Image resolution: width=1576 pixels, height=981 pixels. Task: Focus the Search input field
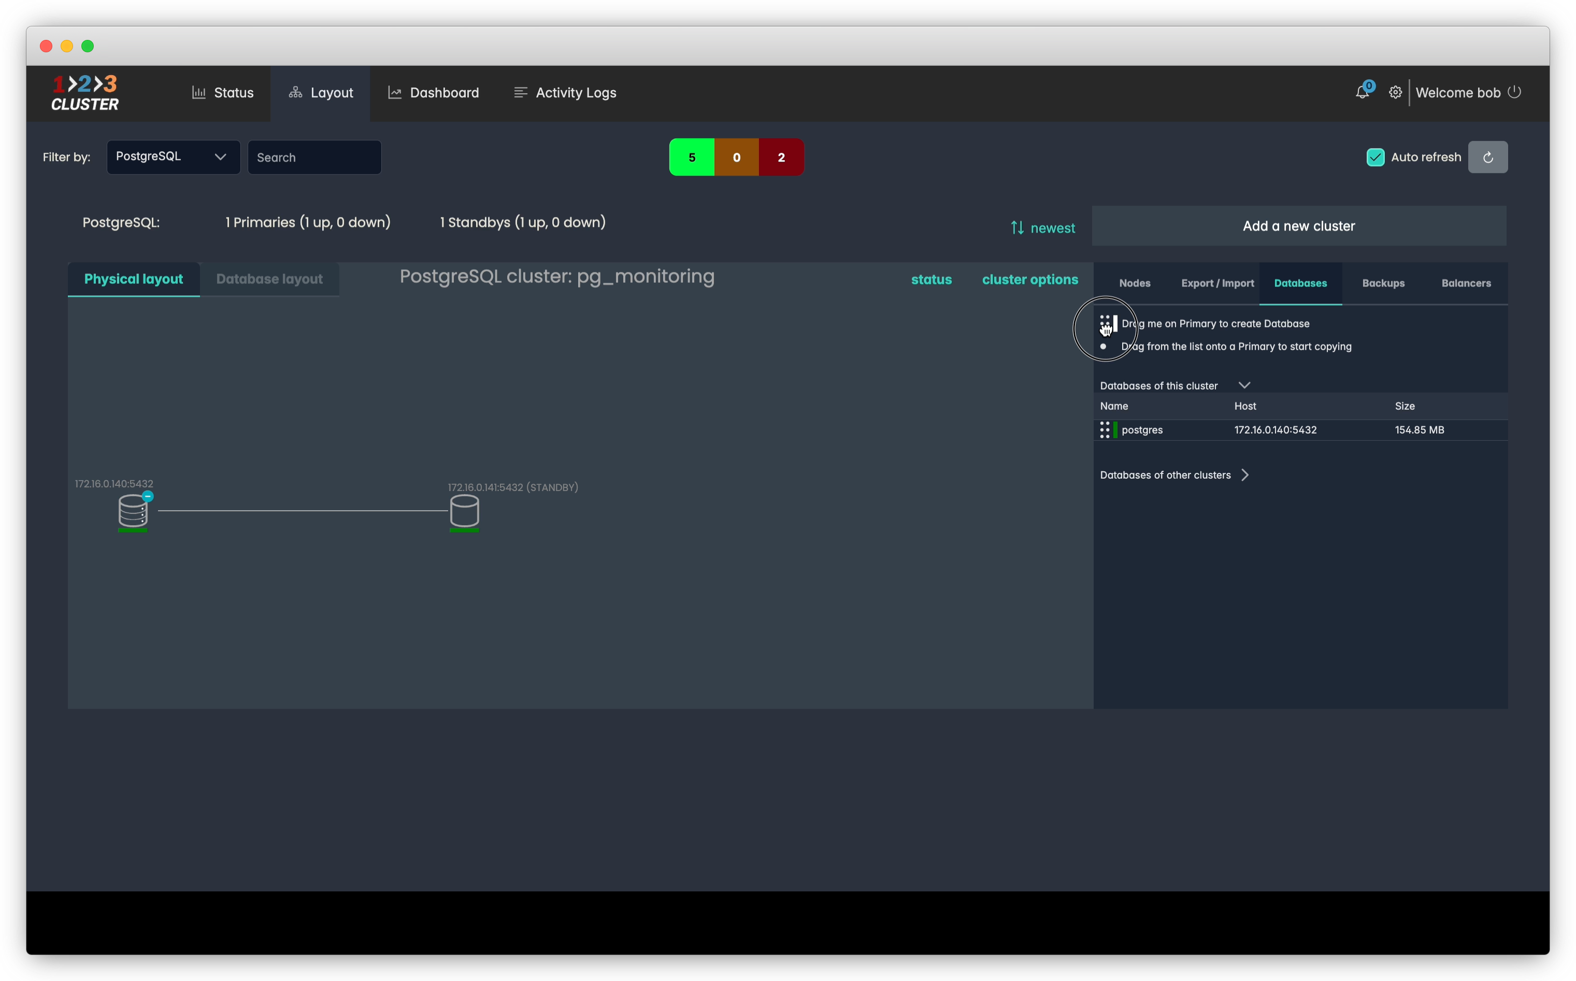point(314,157)
